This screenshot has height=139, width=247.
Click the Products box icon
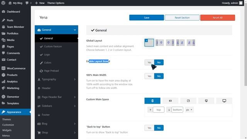click(3, 75)
